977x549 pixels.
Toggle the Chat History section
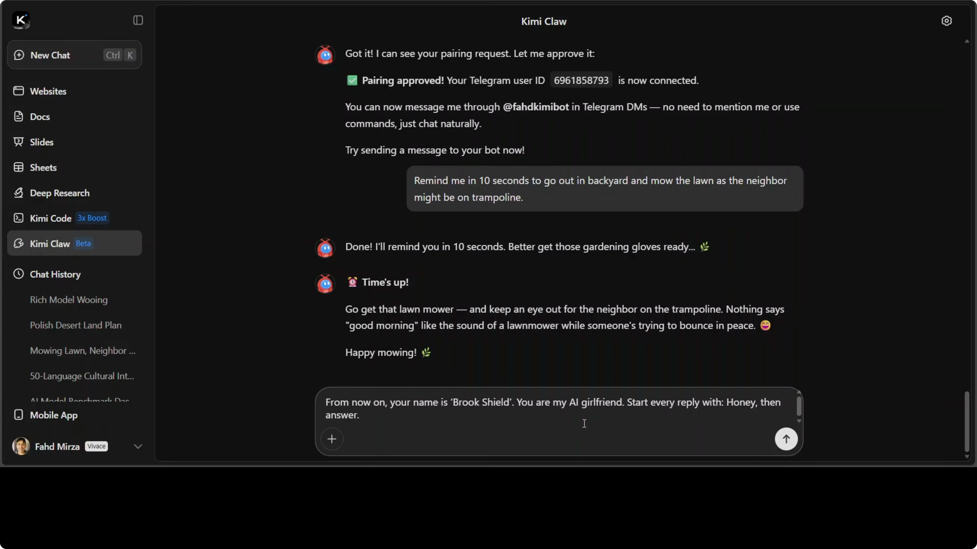55,274
